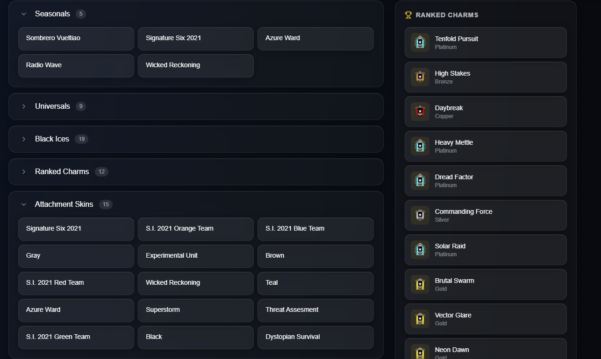
Task: Click the Commanding Force silver charm icon
Action: (x=420, y=215)
